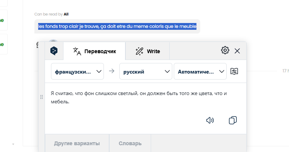Open the target language русский dropdown
The image size is (289, 152).
pyautogui.click(x=146, y=71)
